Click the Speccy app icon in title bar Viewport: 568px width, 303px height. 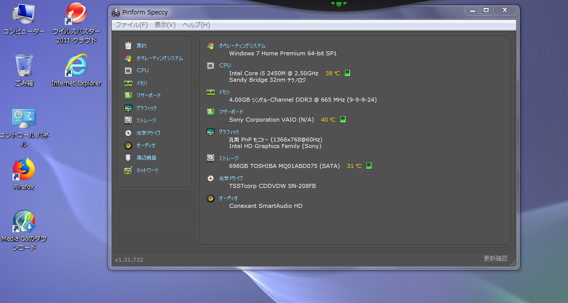[x=116, y=12]
